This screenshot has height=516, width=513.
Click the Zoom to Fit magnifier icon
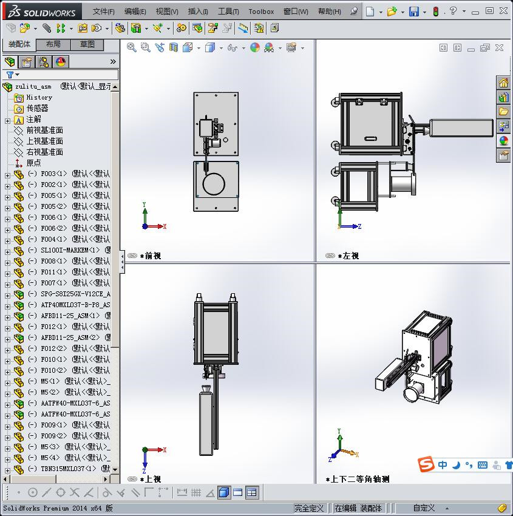point(132,48)
